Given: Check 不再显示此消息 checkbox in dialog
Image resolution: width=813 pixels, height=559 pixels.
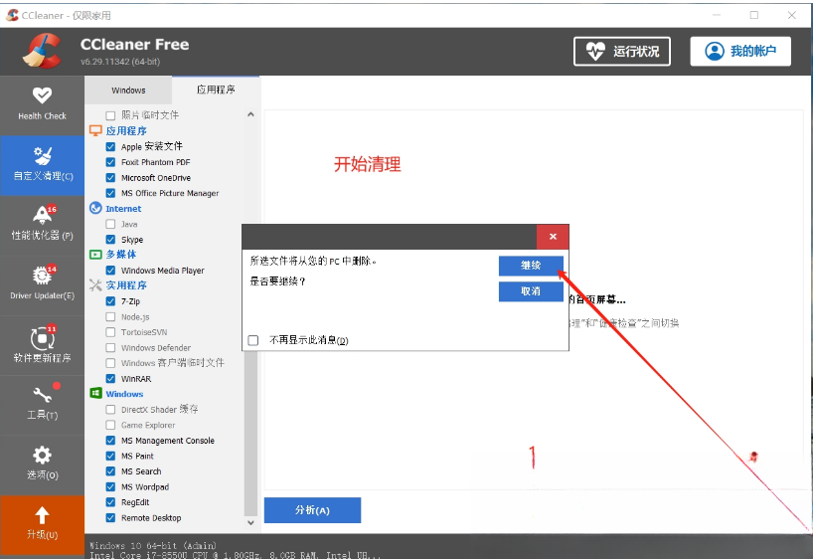Looking at the screenshot, I should [x=253, y=340].
